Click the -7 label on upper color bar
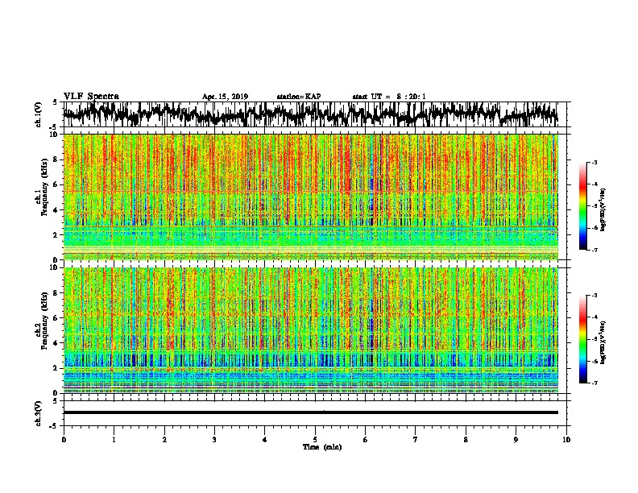Screen dimensions: 638x493 [x=594, y=250]
